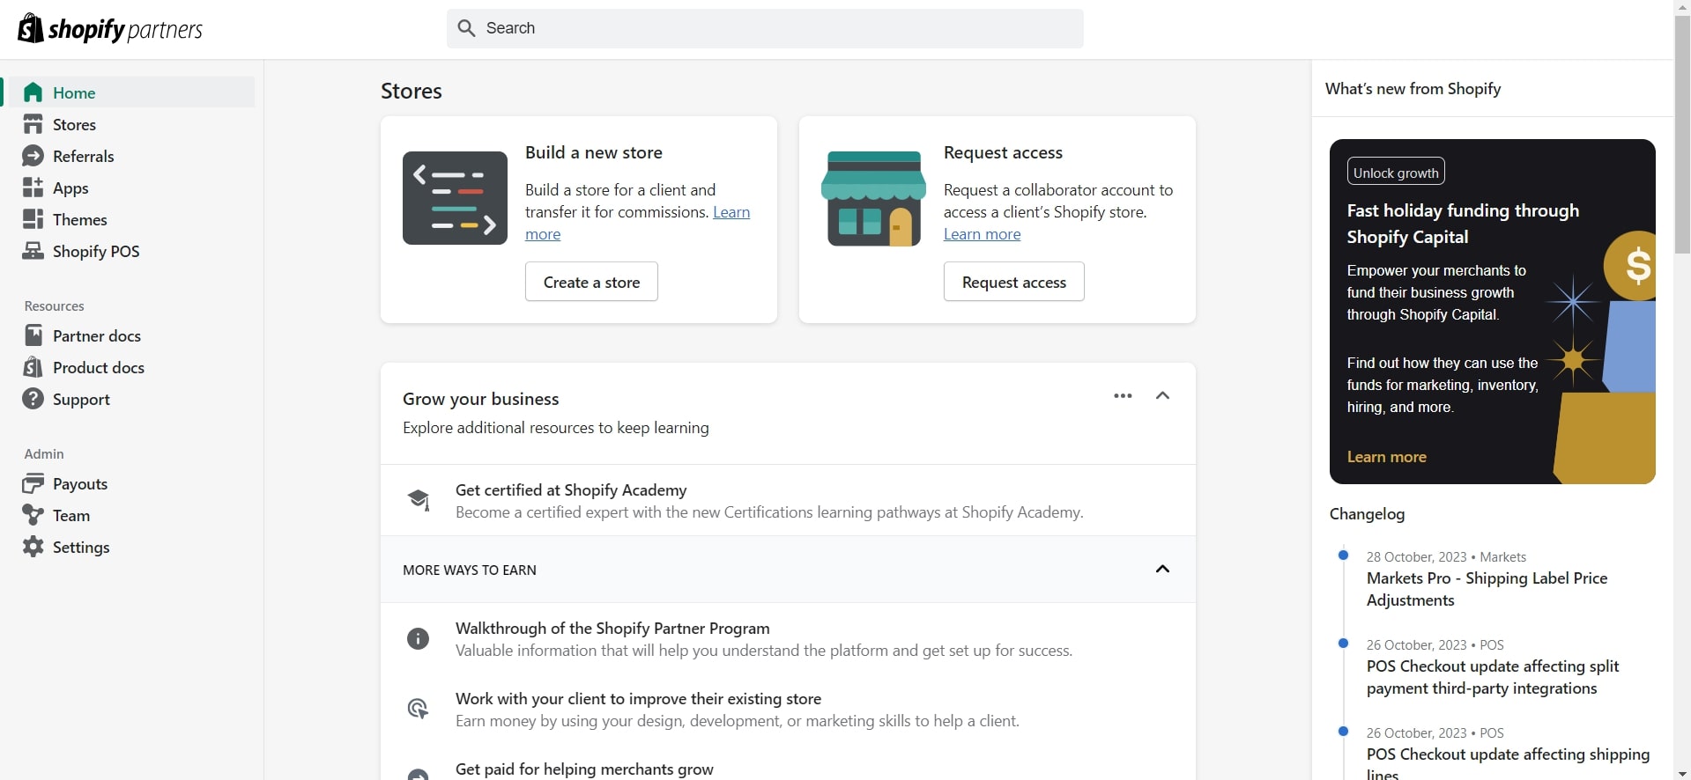Click the cursor target icon beside Work with your client
The width and height of the screenshot is (1691, 780).
tap(418, 709)
